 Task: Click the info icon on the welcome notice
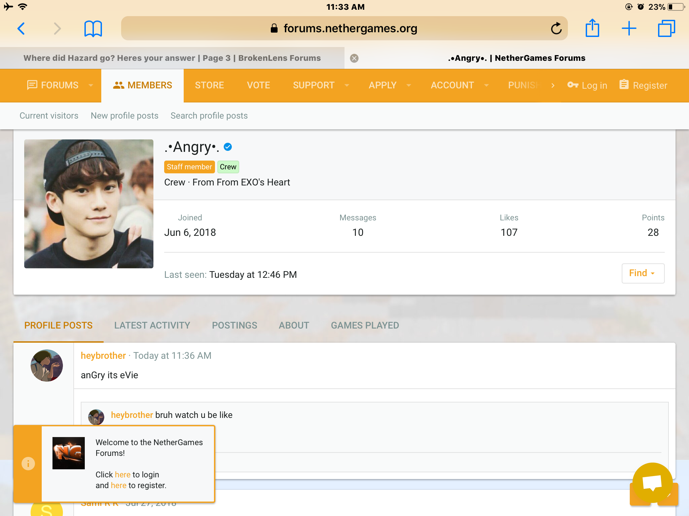pos(28,464)
